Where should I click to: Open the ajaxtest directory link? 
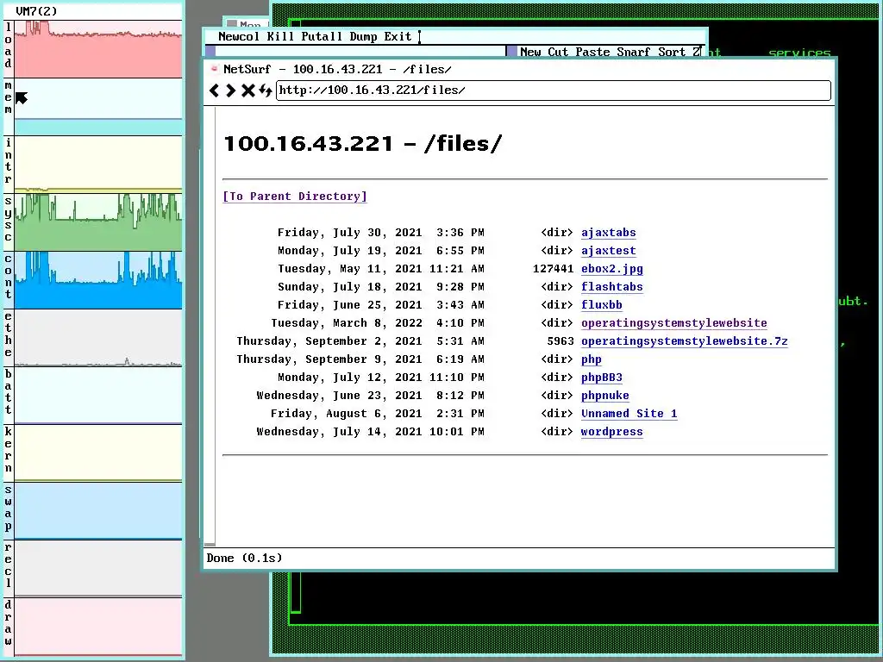608,251
